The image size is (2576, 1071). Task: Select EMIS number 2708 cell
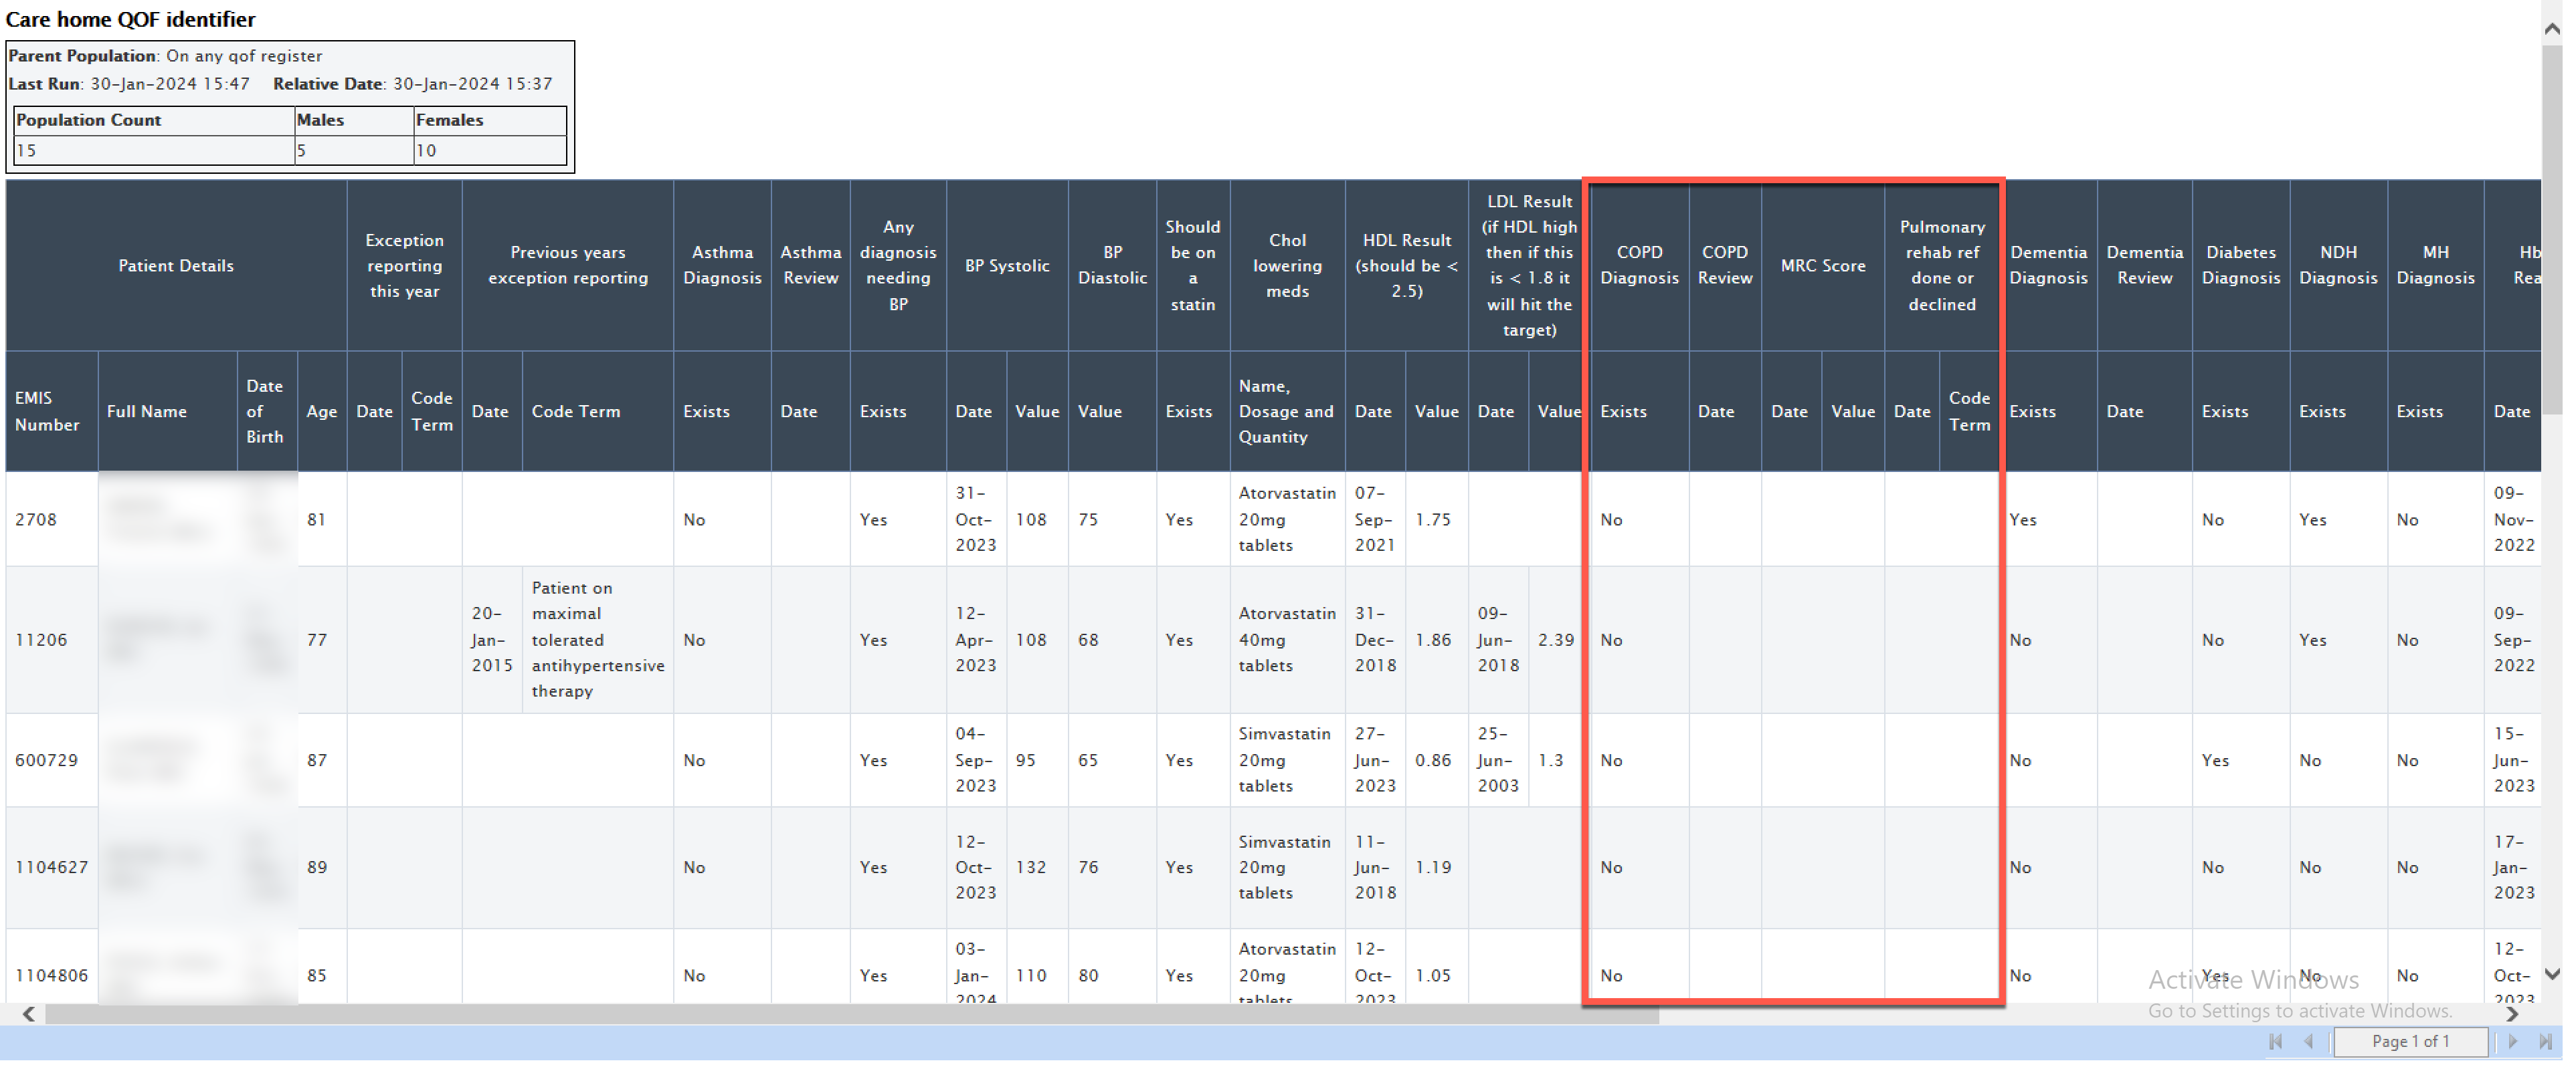pos(52,519)
